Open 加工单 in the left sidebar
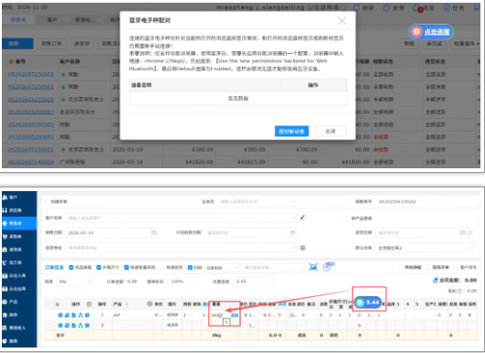This screenshot has width=485, height=353. pyautogui.click(x=18, y=262)
